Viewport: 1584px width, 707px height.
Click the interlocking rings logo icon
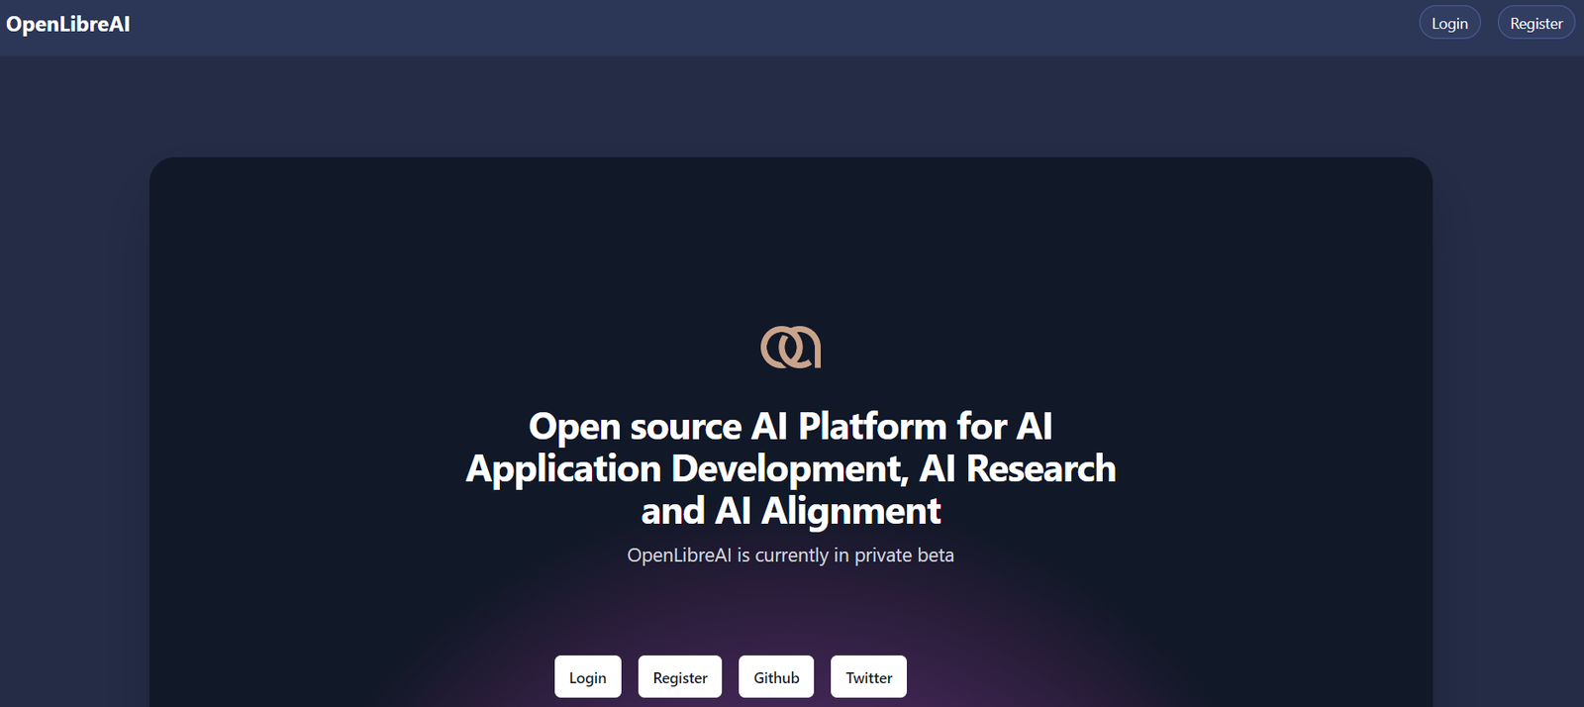click(790, 347)
